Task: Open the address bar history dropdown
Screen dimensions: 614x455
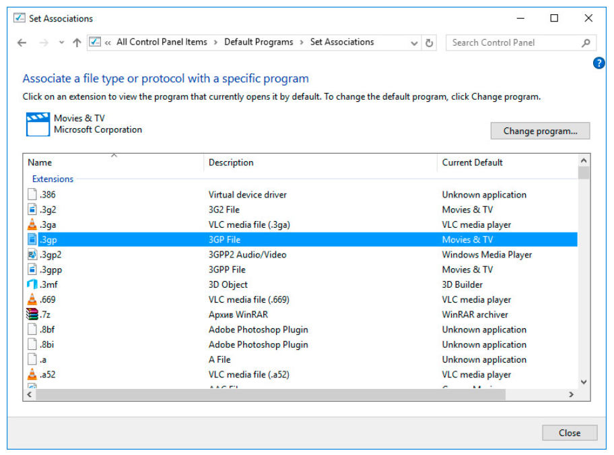Action: coord(414,42)
